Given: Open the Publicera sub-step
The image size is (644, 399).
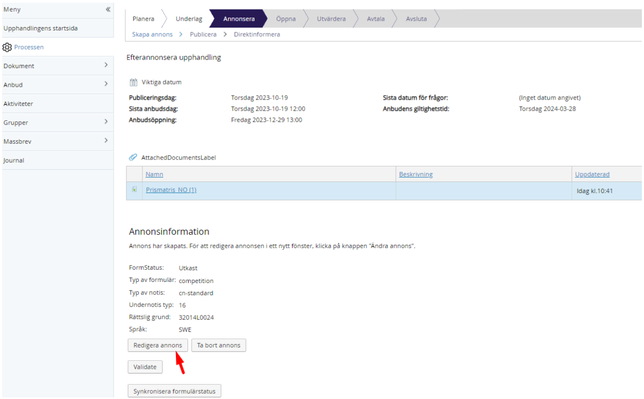Looking at the screenshot, I should pos(203,34).
